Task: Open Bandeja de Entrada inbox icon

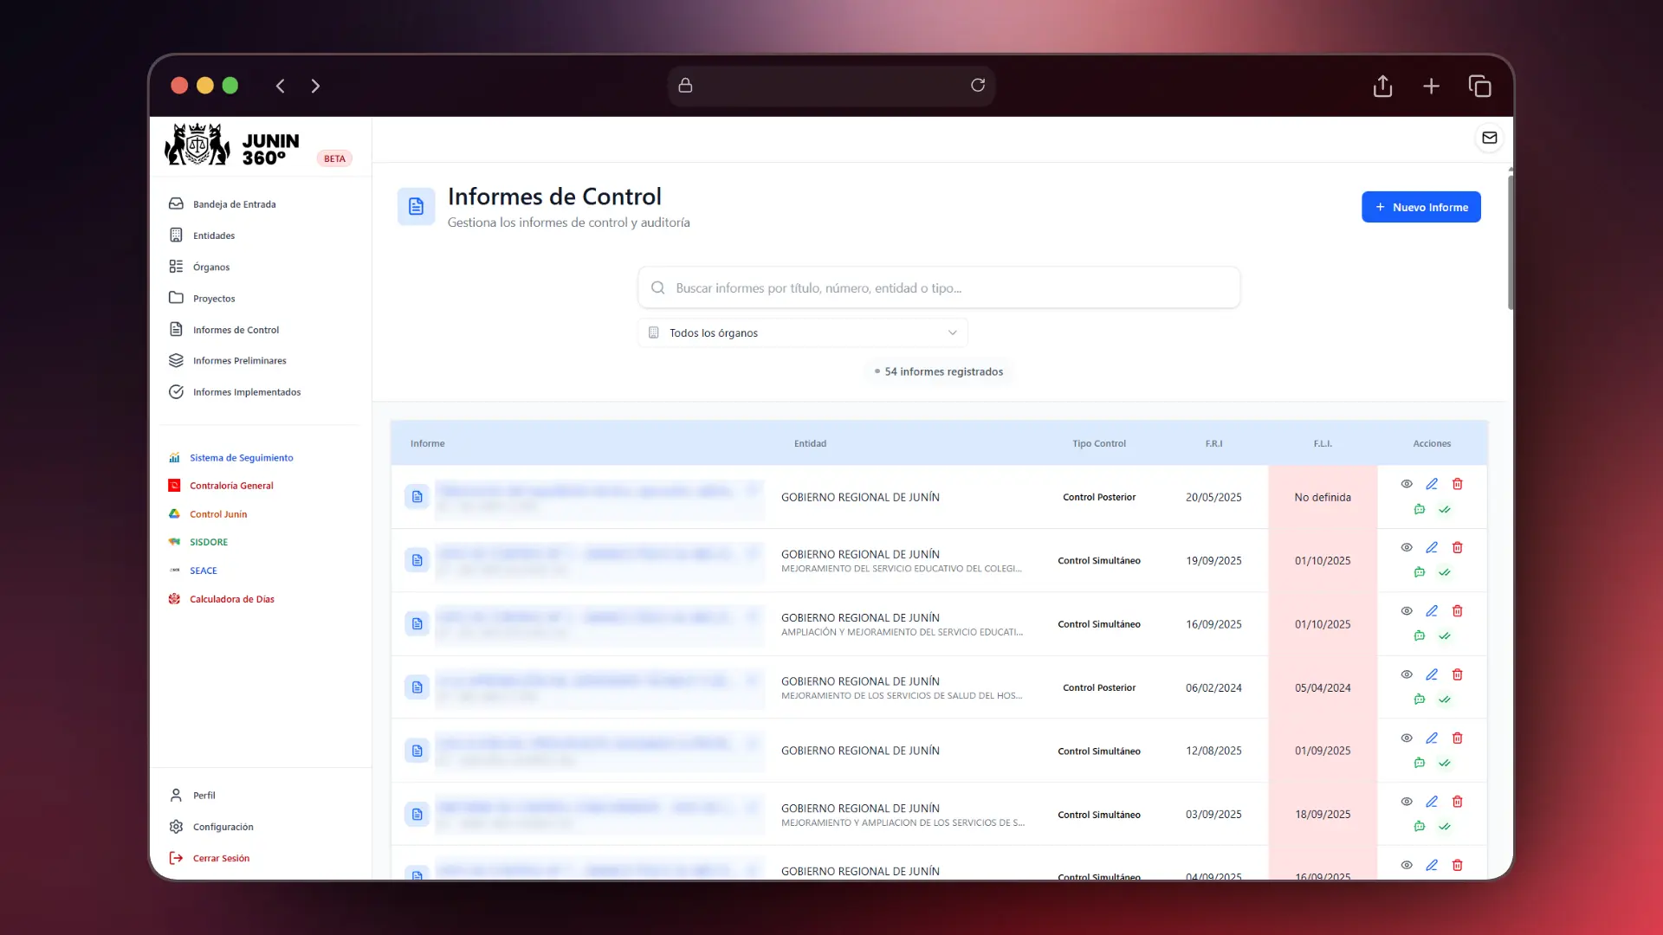Action: click(x=176, y=203)
